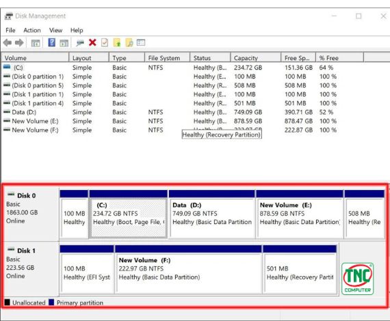Sort by the Layout column header
Viewport: 390px width, 321px height.
pyautogui.click(x=89, y=58)
